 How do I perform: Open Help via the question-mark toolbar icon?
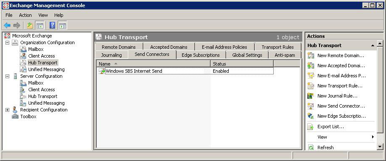(52, 25)
